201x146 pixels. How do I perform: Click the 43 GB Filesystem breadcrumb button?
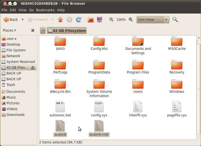coord(67,30)
